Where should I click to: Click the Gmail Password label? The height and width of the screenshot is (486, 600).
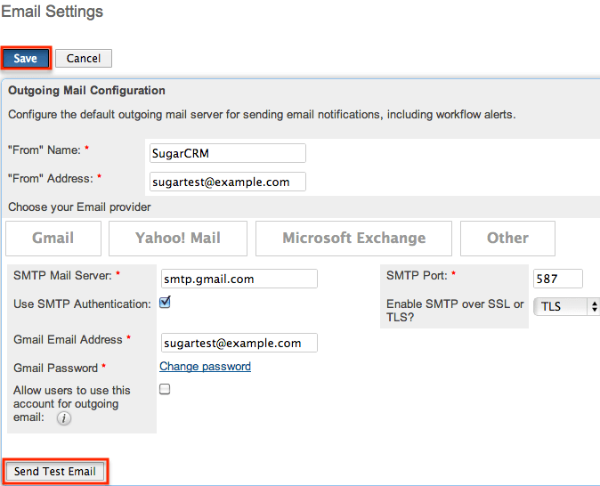point(56,369)
